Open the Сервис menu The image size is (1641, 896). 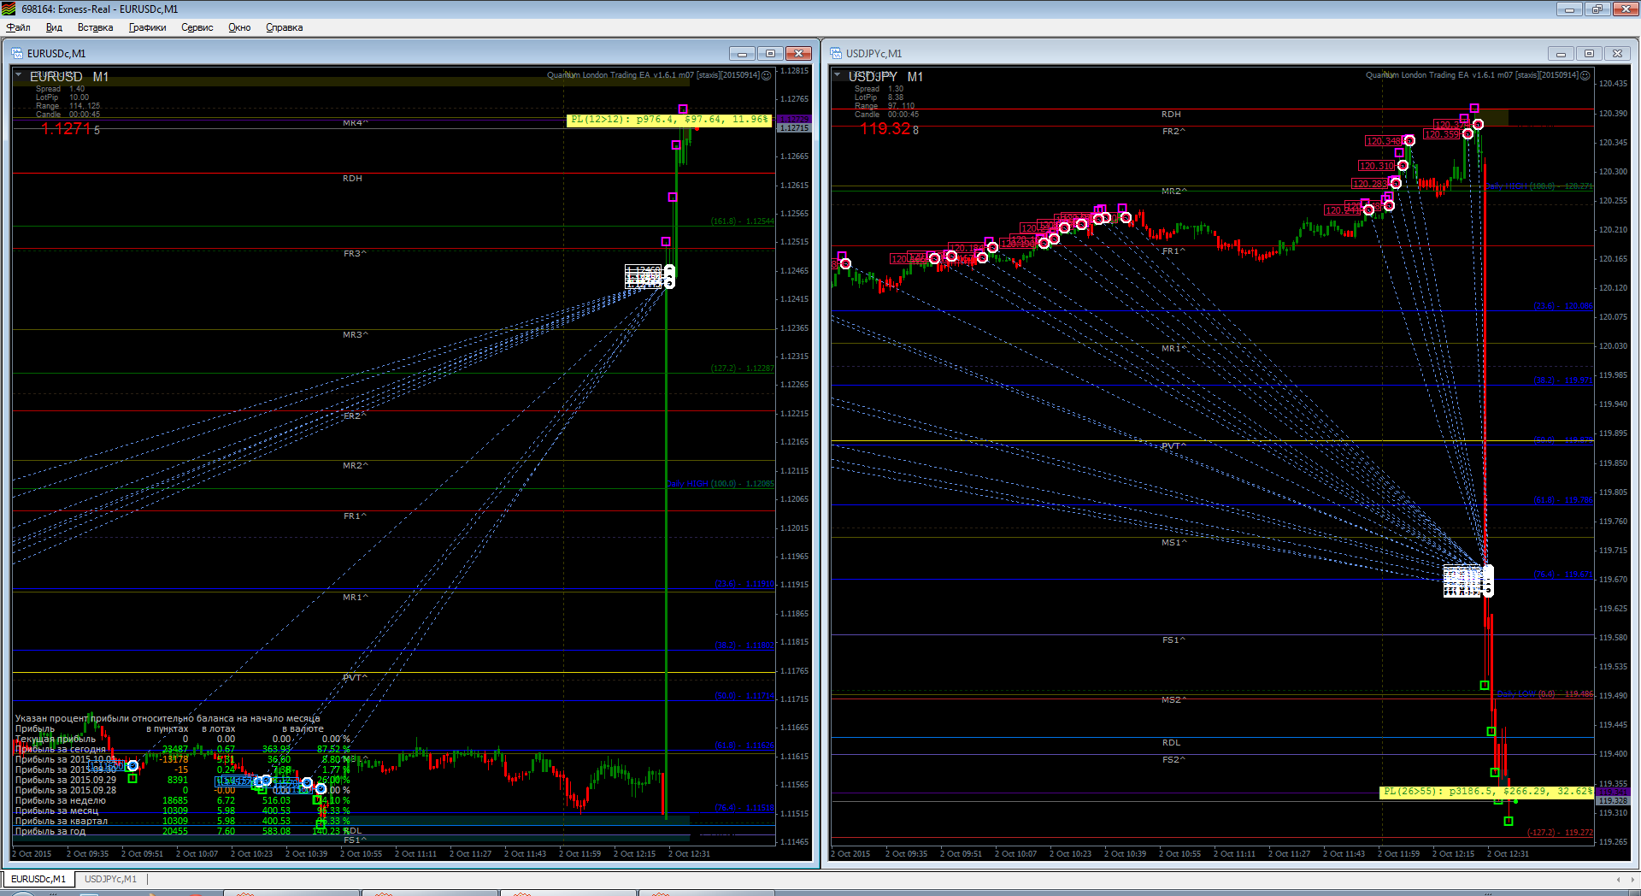click(197, 27)
